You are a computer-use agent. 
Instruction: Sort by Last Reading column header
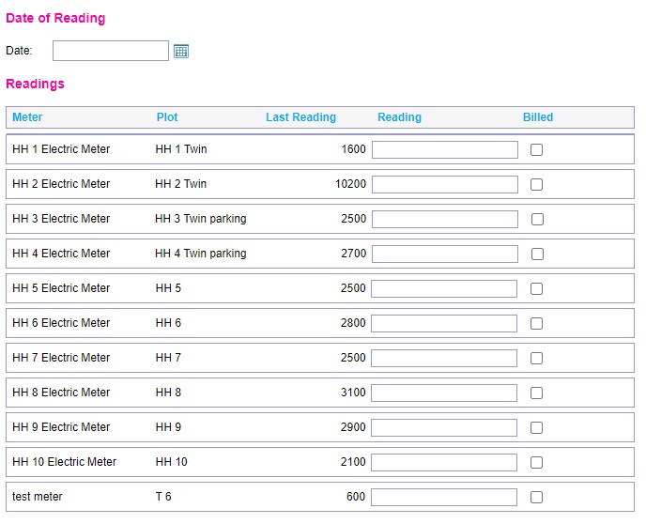coord(300,117)
